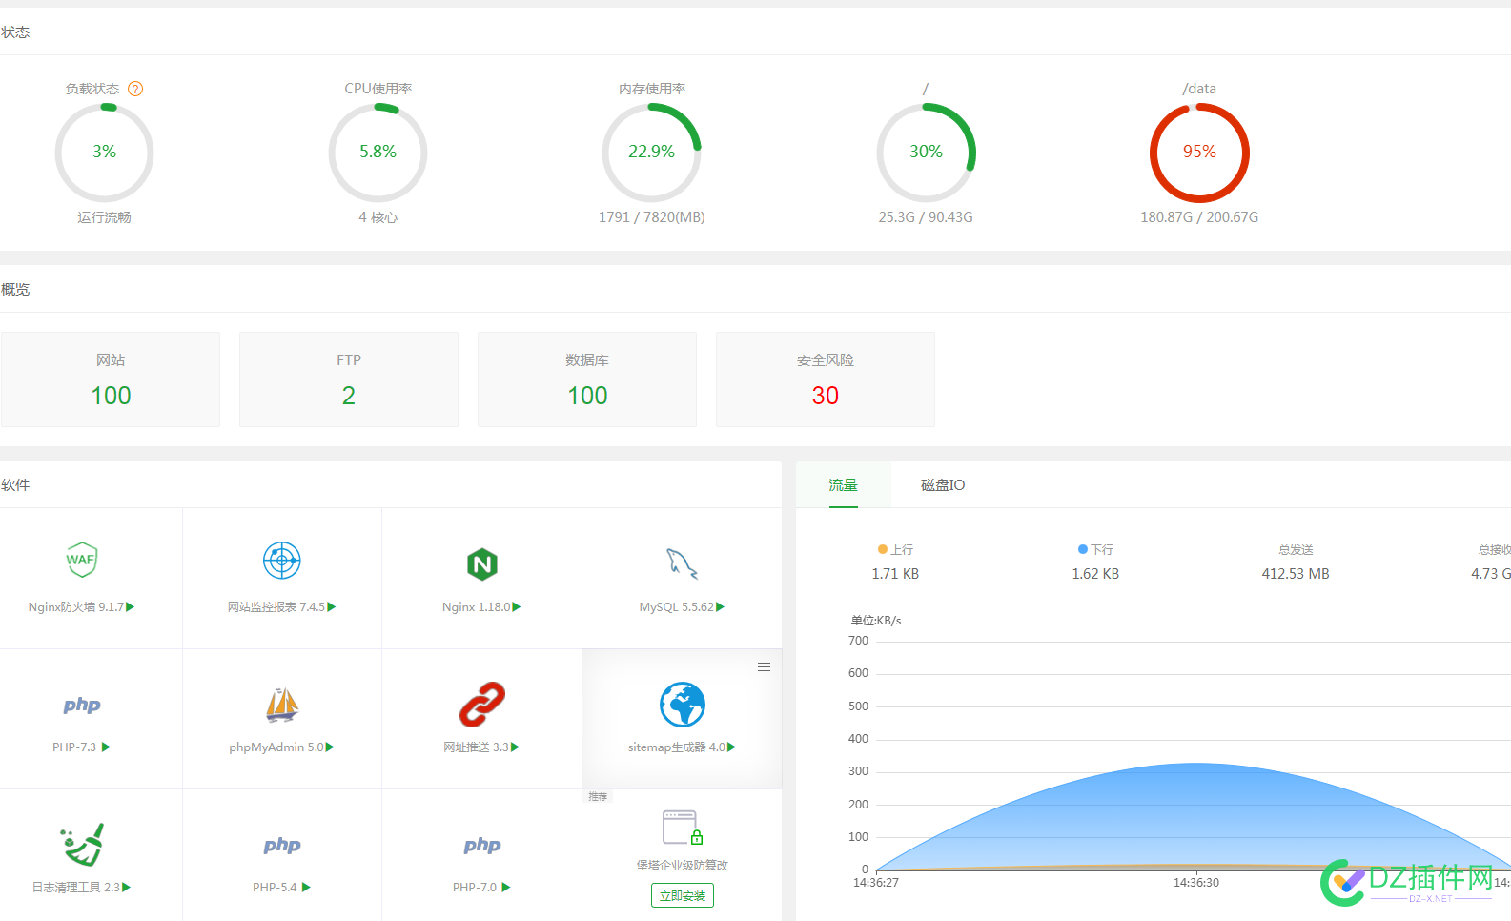Open the Nginx firewall WAF shield icon
The height and width of the screenshot is (921, 1511).
[x=82, y=561]
